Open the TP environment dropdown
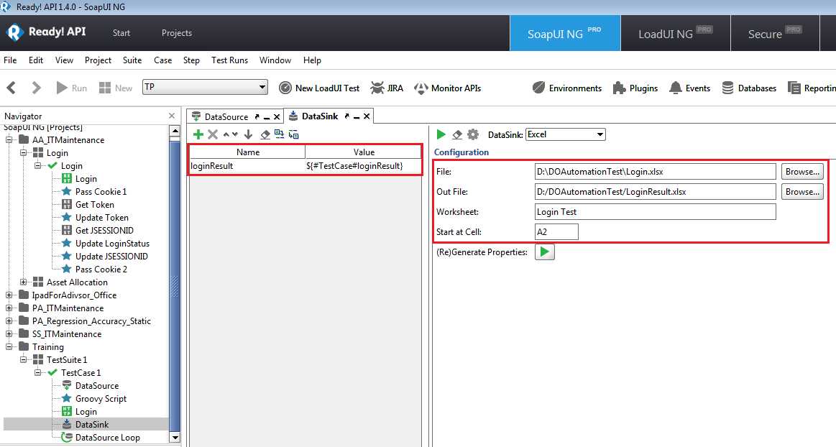The height and width of the screenshot is (447, 836). point(206,87)
